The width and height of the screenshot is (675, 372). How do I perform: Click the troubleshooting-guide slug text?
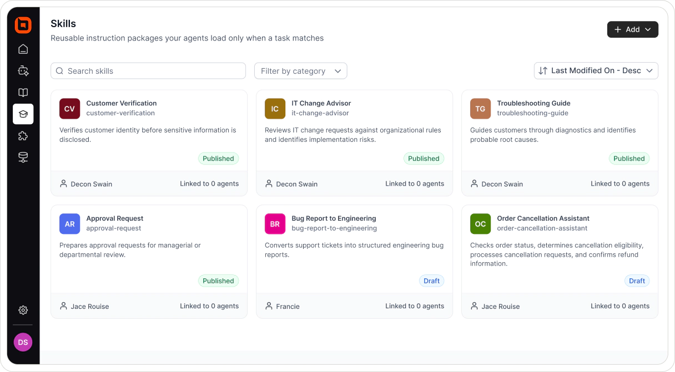coord(533,113)
